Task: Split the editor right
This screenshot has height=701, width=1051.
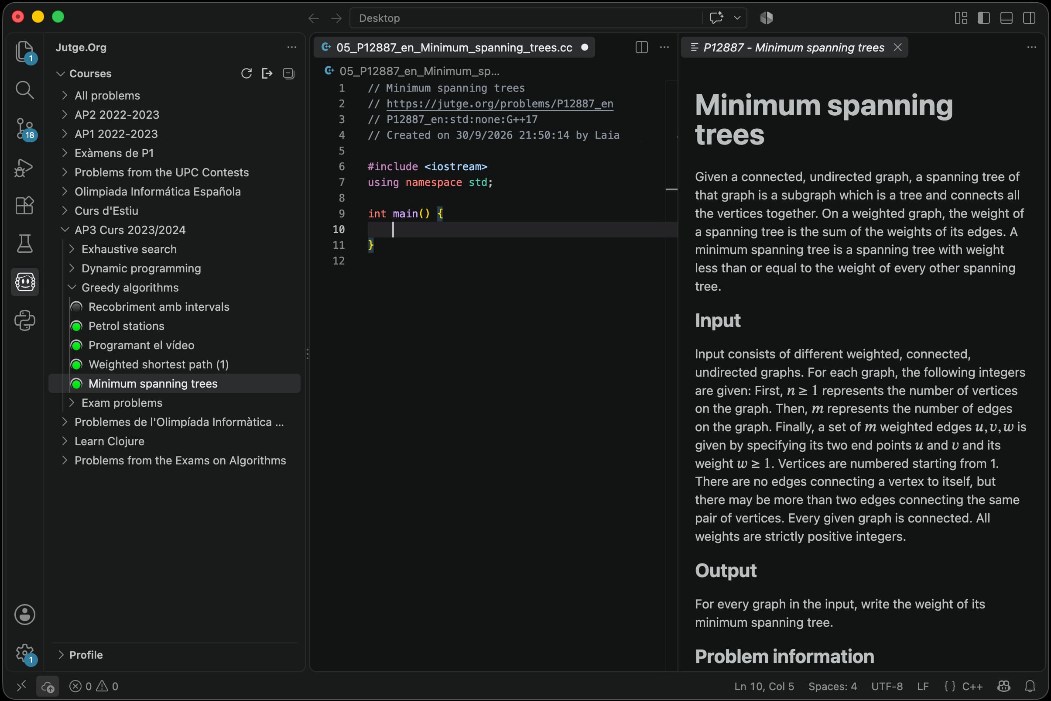Action: tap(642, 47)
